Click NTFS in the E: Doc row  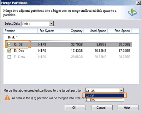point(42,51)
